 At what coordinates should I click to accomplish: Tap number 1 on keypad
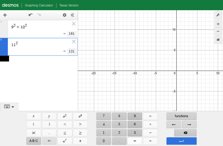[x=104, y=133]
